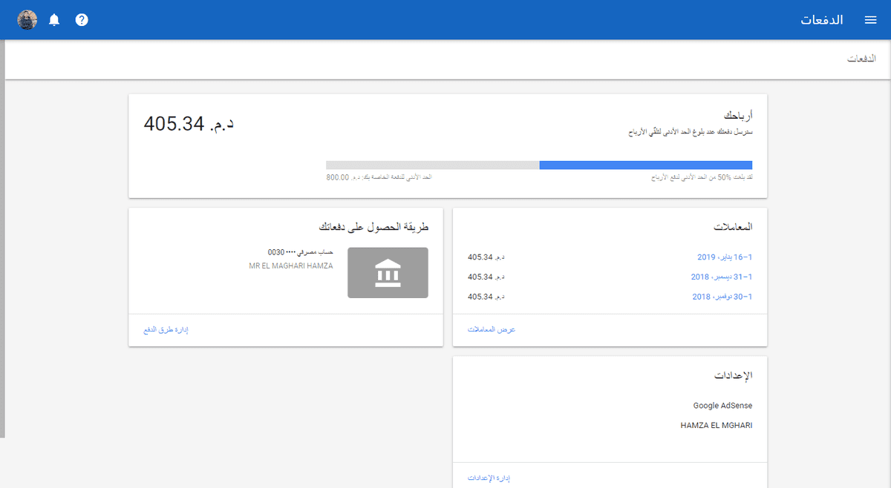Click the الدفعات title in blue header
The width and height of the screenshot is (891, 488).
tap(821, 20)
